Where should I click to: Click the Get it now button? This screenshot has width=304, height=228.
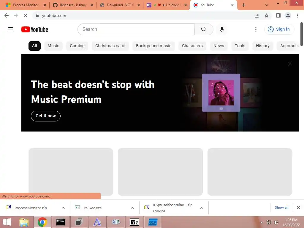[46, 116]
